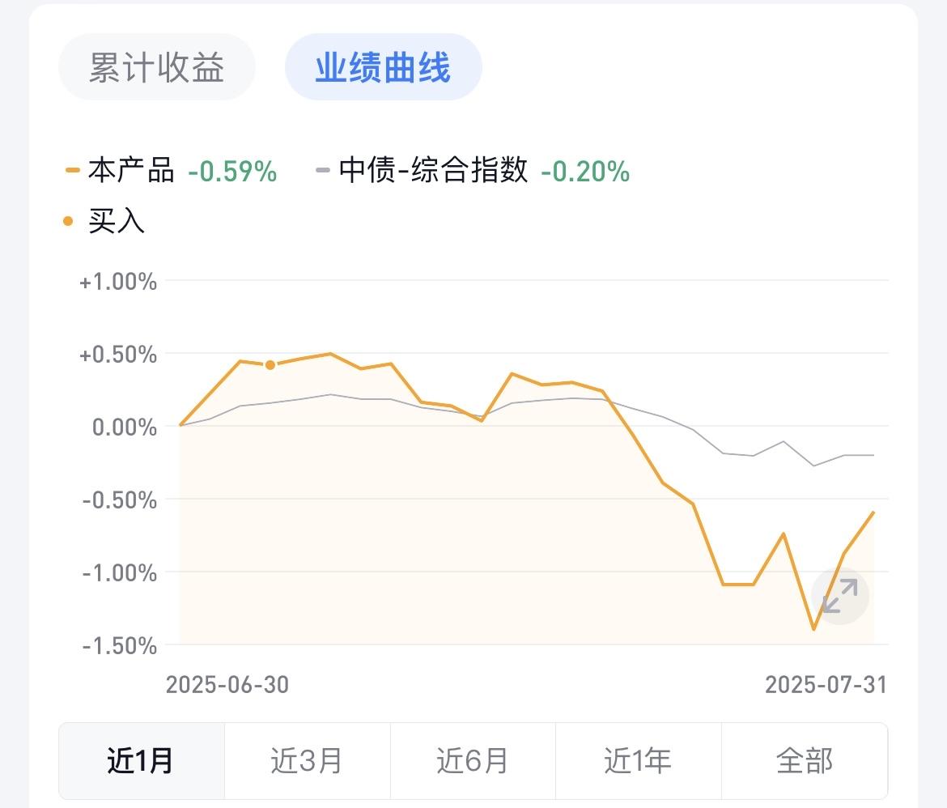Click orange 本产品 legend line swatch
Screen dimensions: 947x808
tap(73, 170)
